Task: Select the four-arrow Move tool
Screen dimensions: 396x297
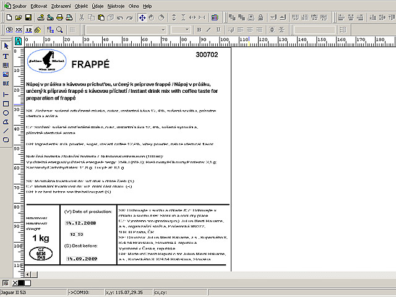Action: [142, 17]
